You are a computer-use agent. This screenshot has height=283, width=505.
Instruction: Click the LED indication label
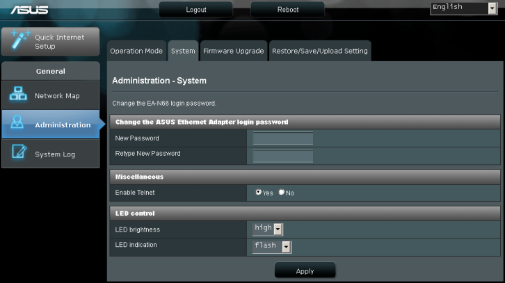[136, 245]
